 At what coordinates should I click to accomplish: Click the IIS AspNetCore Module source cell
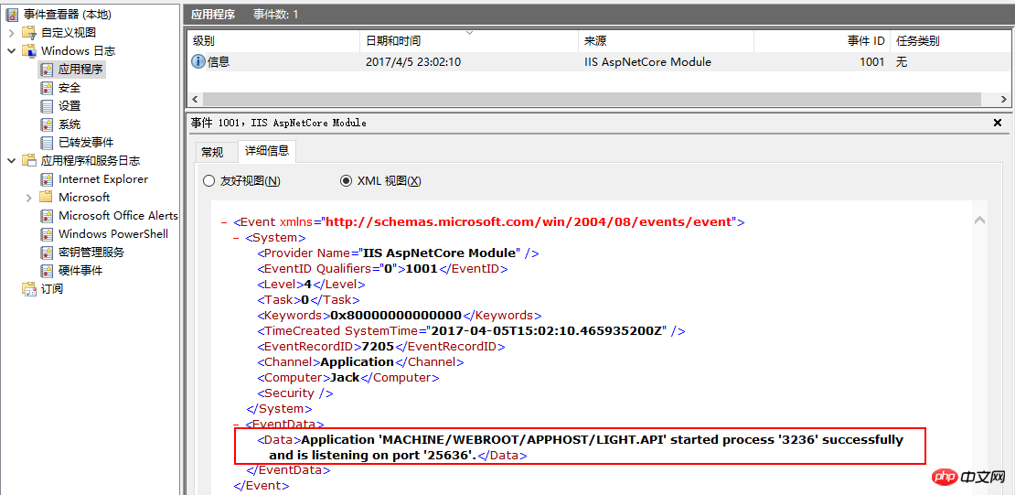(648, 62)
